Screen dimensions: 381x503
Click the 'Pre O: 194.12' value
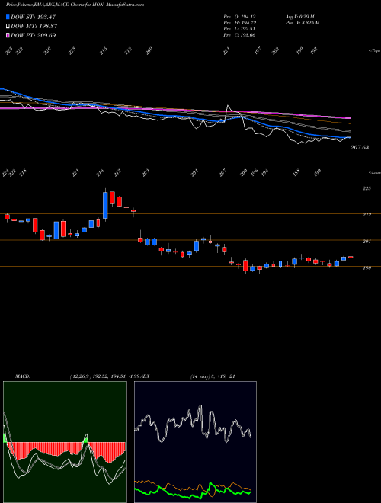239,16
